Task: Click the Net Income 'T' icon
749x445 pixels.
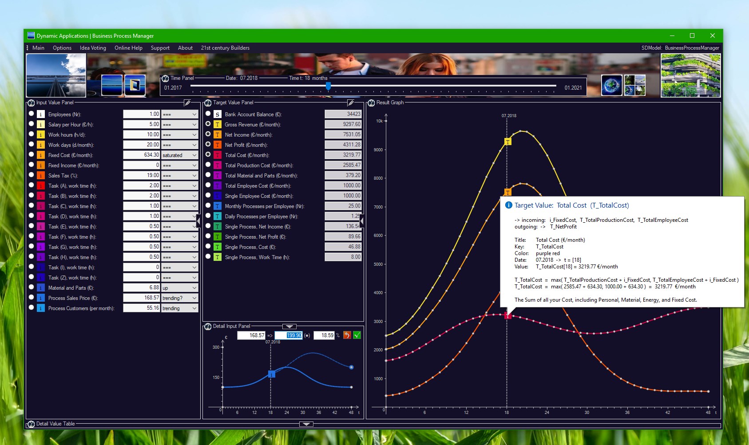Action: click(218, 135)
